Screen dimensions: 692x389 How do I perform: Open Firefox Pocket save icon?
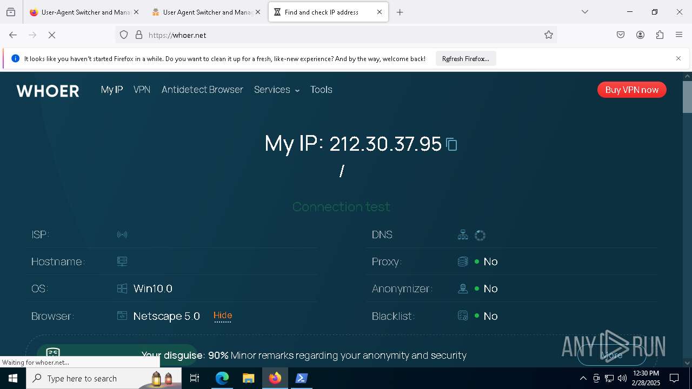621,35
